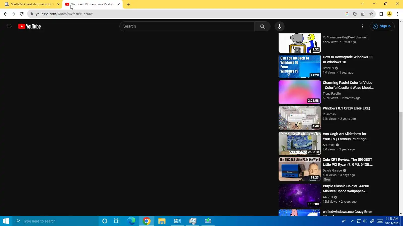The image size is (403, 226).
Task: Open the Chrome three-dot menu
Action: [x=397, y=14]
